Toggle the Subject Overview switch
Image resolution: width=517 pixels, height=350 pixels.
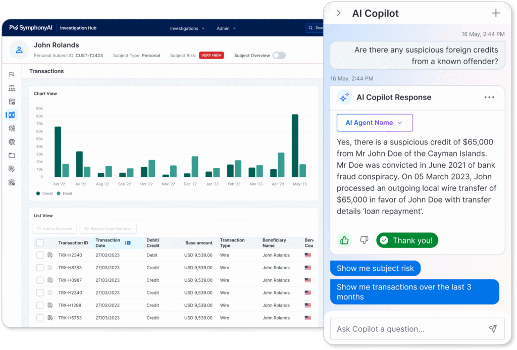(279, 56)
